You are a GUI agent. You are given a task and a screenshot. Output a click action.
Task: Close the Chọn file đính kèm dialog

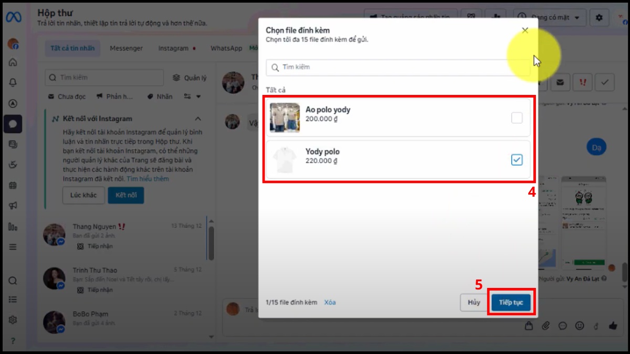pos(525,30)
